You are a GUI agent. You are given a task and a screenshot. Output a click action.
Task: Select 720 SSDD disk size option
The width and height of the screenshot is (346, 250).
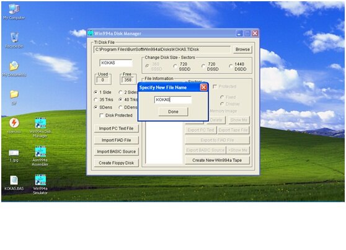175,66
